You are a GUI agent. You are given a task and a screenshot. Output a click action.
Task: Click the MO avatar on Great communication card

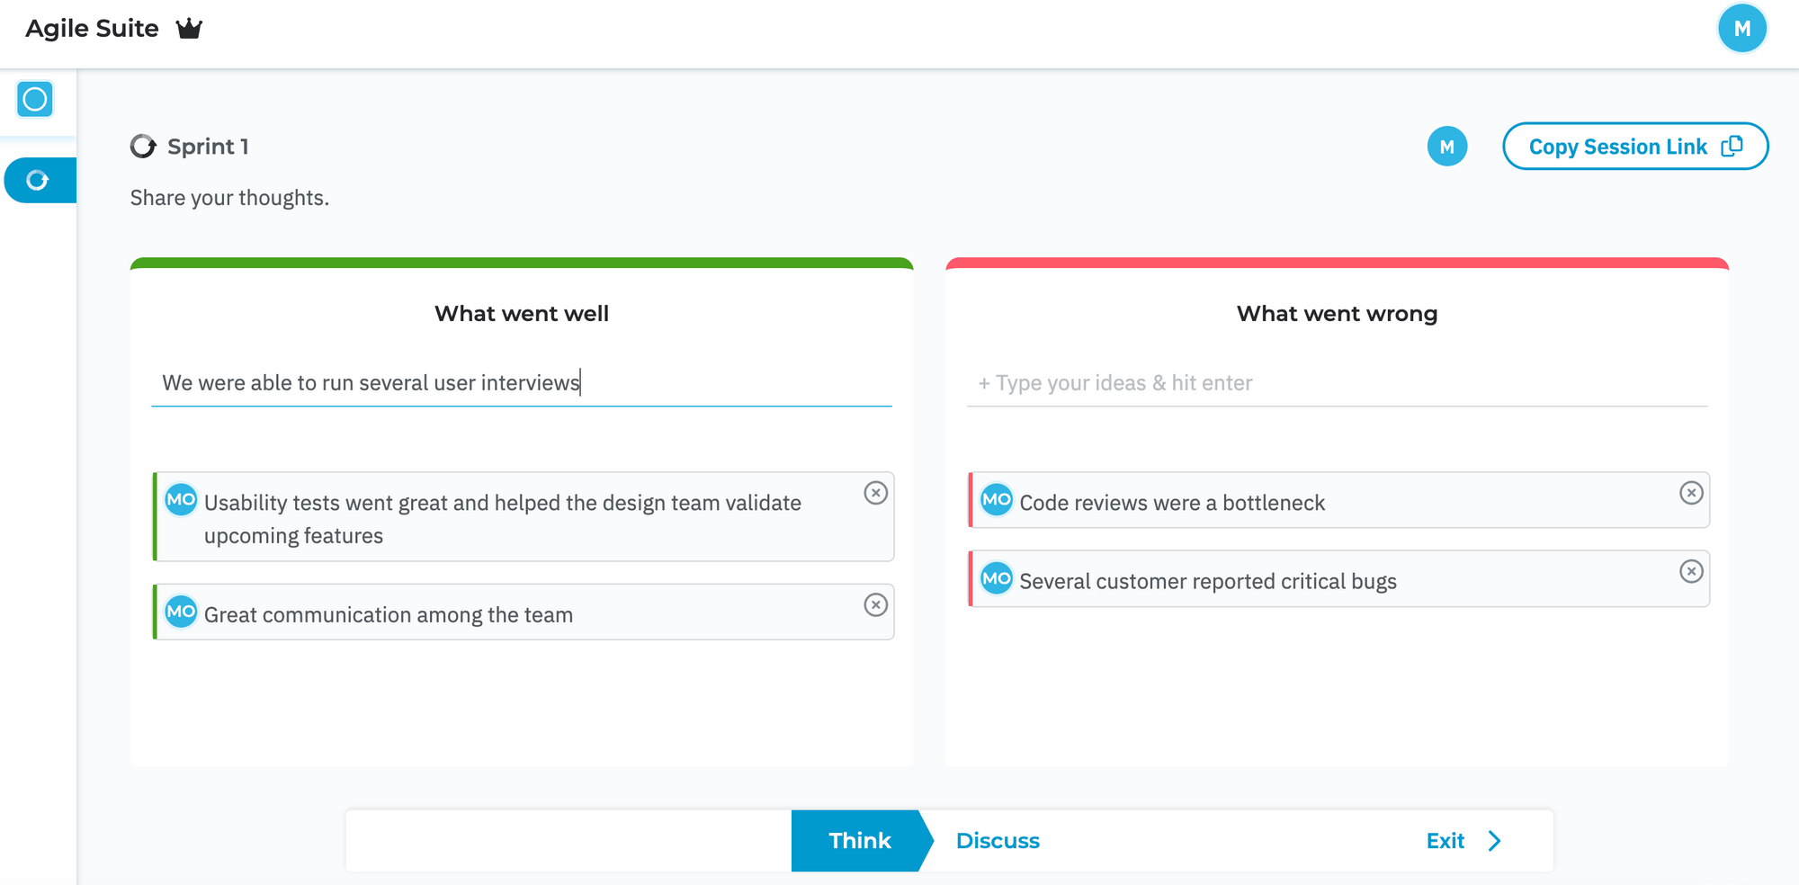tap(181, 612)
